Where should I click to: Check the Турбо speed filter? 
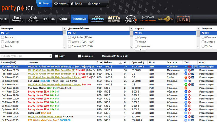click(203, 46)
